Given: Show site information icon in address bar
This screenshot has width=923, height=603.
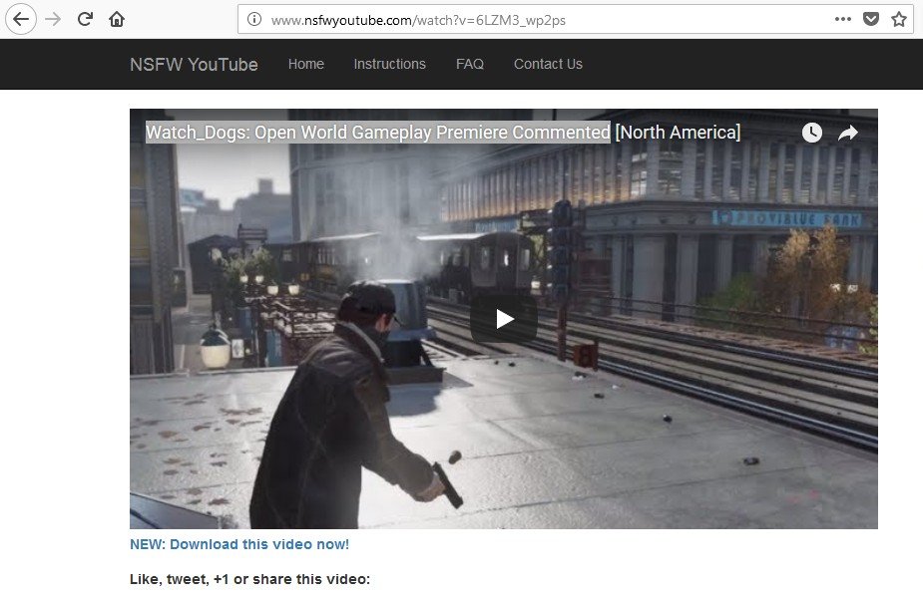Looking at the screenshot, I should (253, 19).
